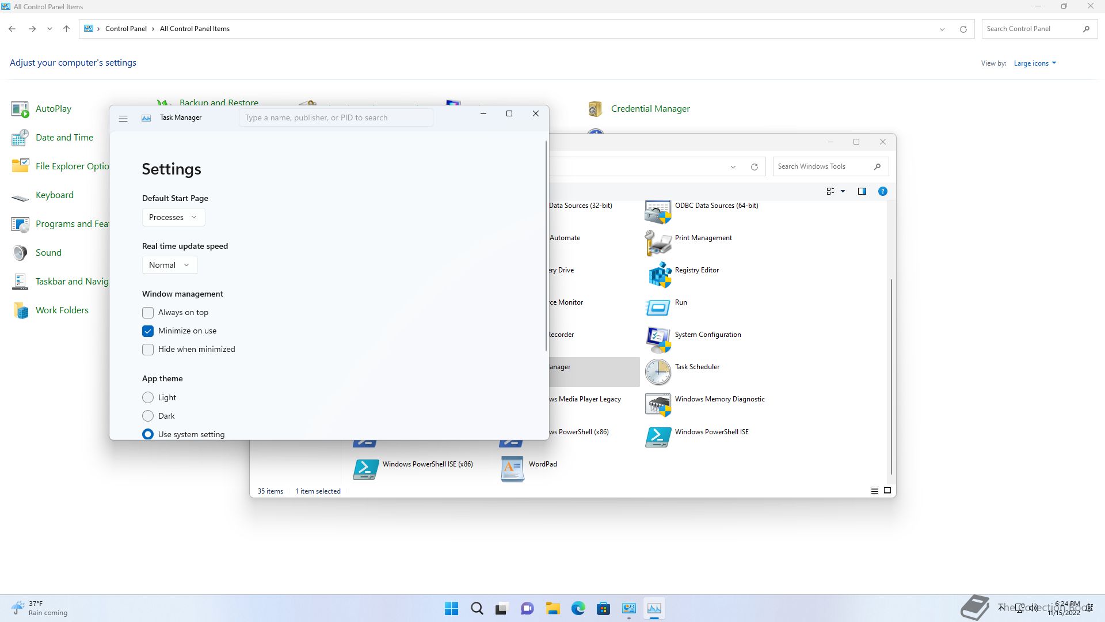Refresh the Windows Tools address bar
This screenshot has width=1105, height=622.
point(754,167)
